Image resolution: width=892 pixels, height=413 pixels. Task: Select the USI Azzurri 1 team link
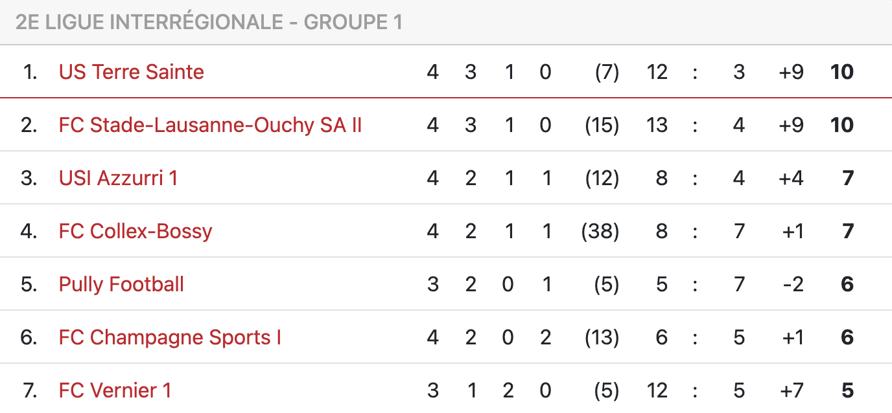118,178
